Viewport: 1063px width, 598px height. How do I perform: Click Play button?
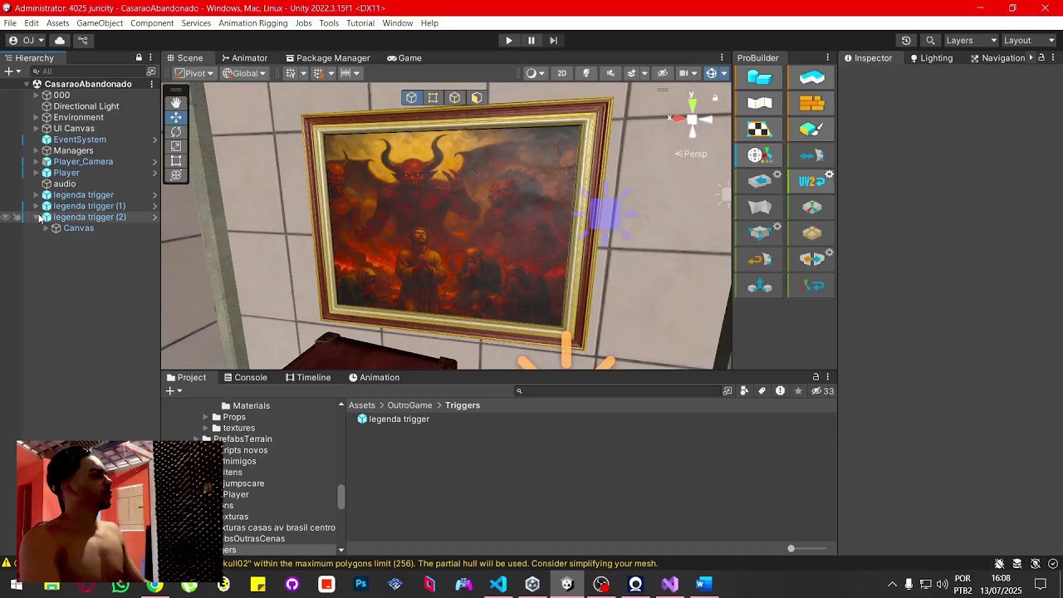tap(509, 40)
